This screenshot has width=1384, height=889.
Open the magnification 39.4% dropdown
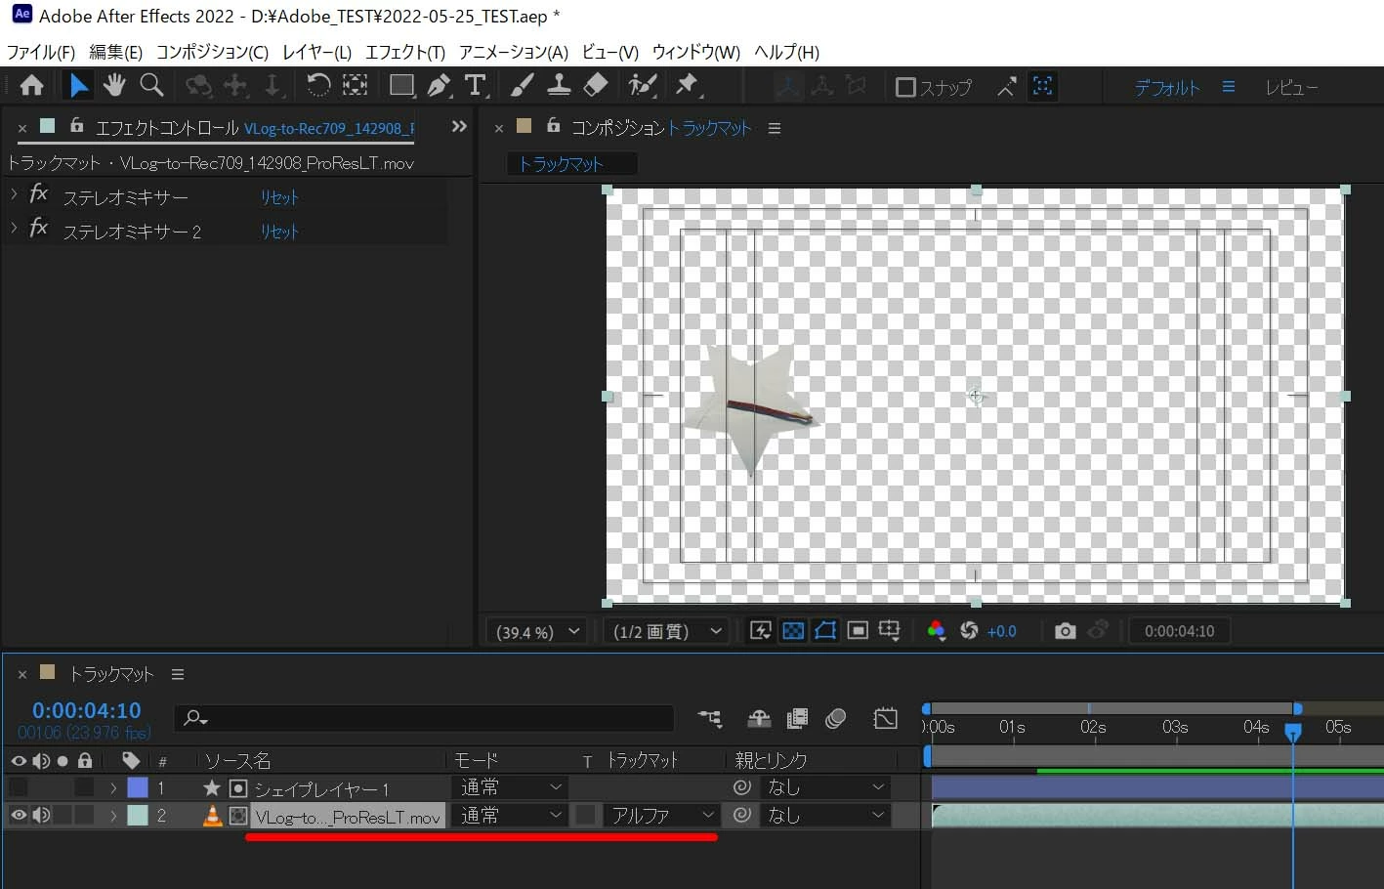coord(537,631)
